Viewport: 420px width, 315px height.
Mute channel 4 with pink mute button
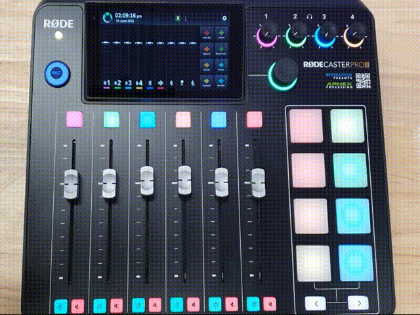pos(194,304)
